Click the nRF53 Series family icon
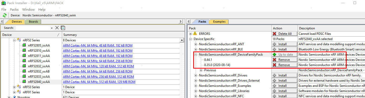This screenshot has height=98, width=365. pyautogui.click(x=19, y=87)
